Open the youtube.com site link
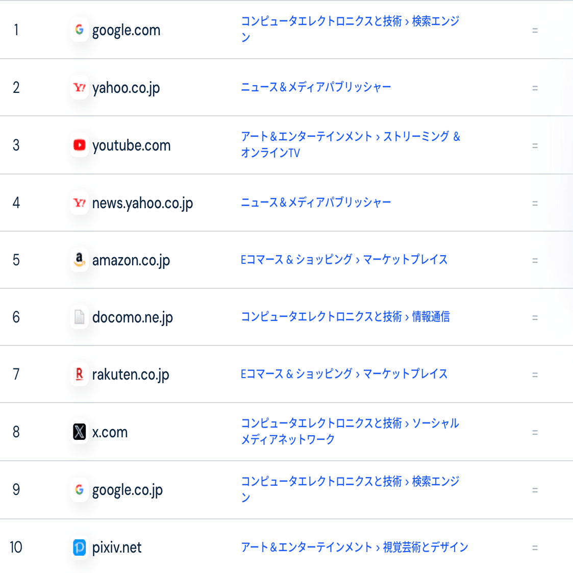 tap(131, 146)
